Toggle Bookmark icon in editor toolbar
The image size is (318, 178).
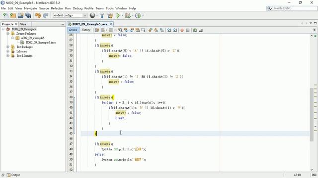click(161, 30)
